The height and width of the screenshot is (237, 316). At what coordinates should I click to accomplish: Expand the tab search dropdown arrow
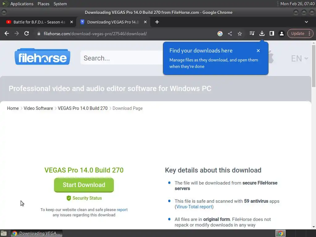point(306,22)
